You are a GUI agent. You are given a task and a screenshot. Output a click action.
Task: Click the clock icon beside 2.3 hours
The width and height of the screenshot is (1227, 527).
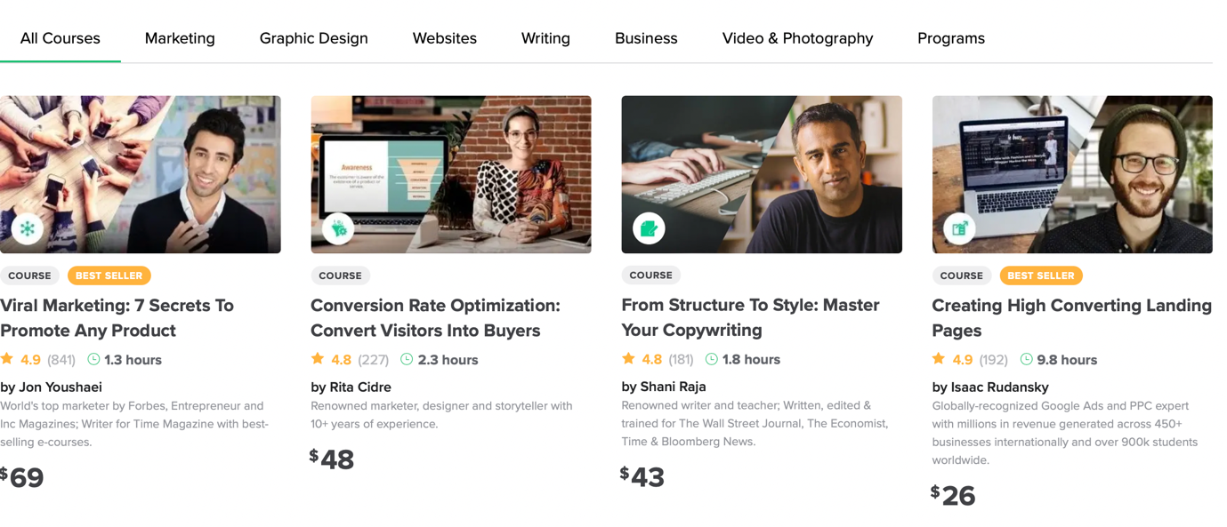pyautogui.click(x=407, y=359)
